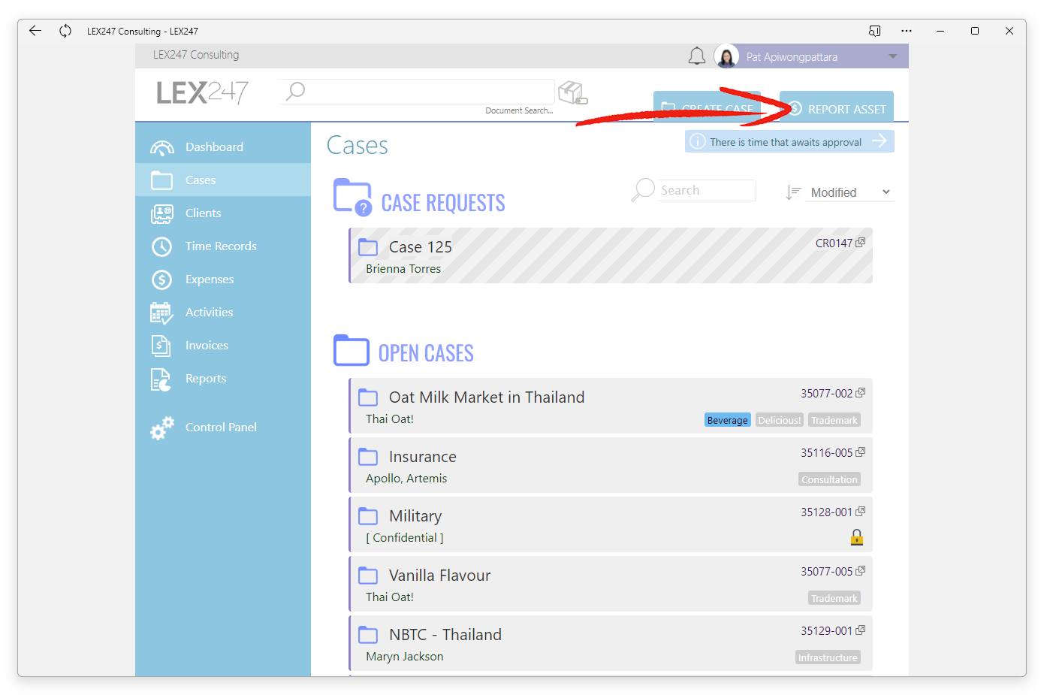Open case 35077-002 in a new window
This screenshot has width=1044, height=695.
(x=861, y=393)
